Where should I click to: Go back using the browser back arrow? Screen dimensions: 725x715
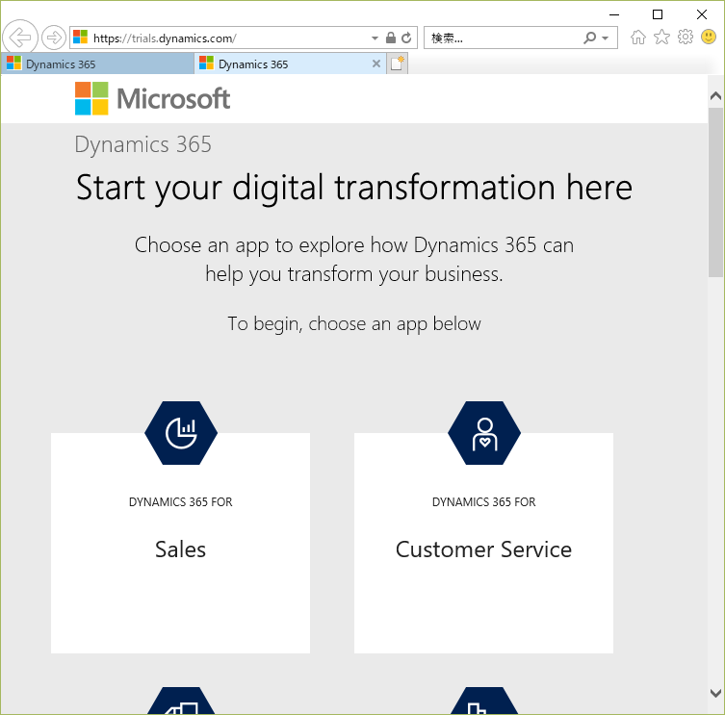click(x=20, y=38)
